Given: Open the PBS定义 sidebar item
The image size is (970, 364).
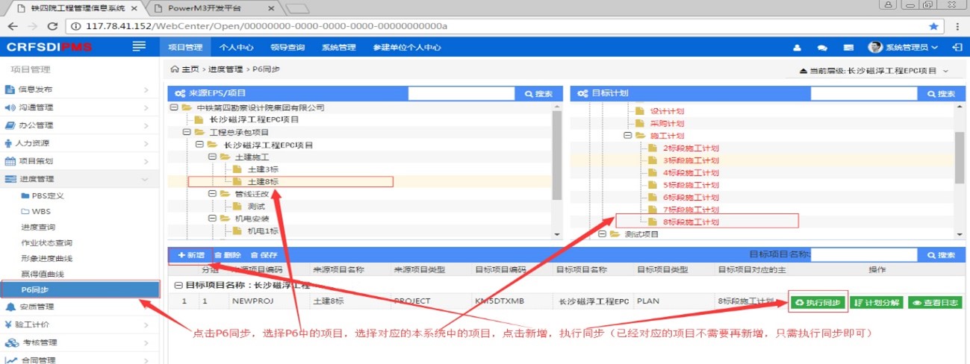Looking at the screenshot, I should coord(48,195).
